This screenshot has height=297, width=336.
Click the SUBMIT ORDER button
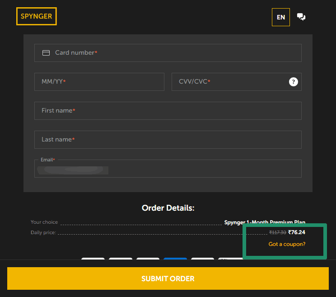tap(168, 278)
